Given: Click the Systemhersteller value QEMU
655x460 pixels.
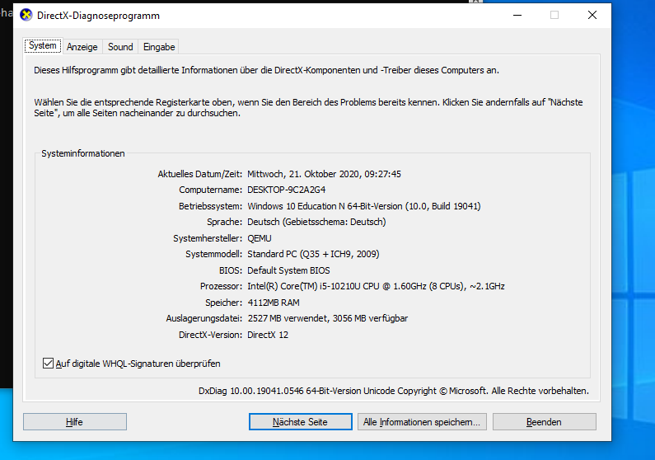Looking at the screenshot, I should (260, 238).
